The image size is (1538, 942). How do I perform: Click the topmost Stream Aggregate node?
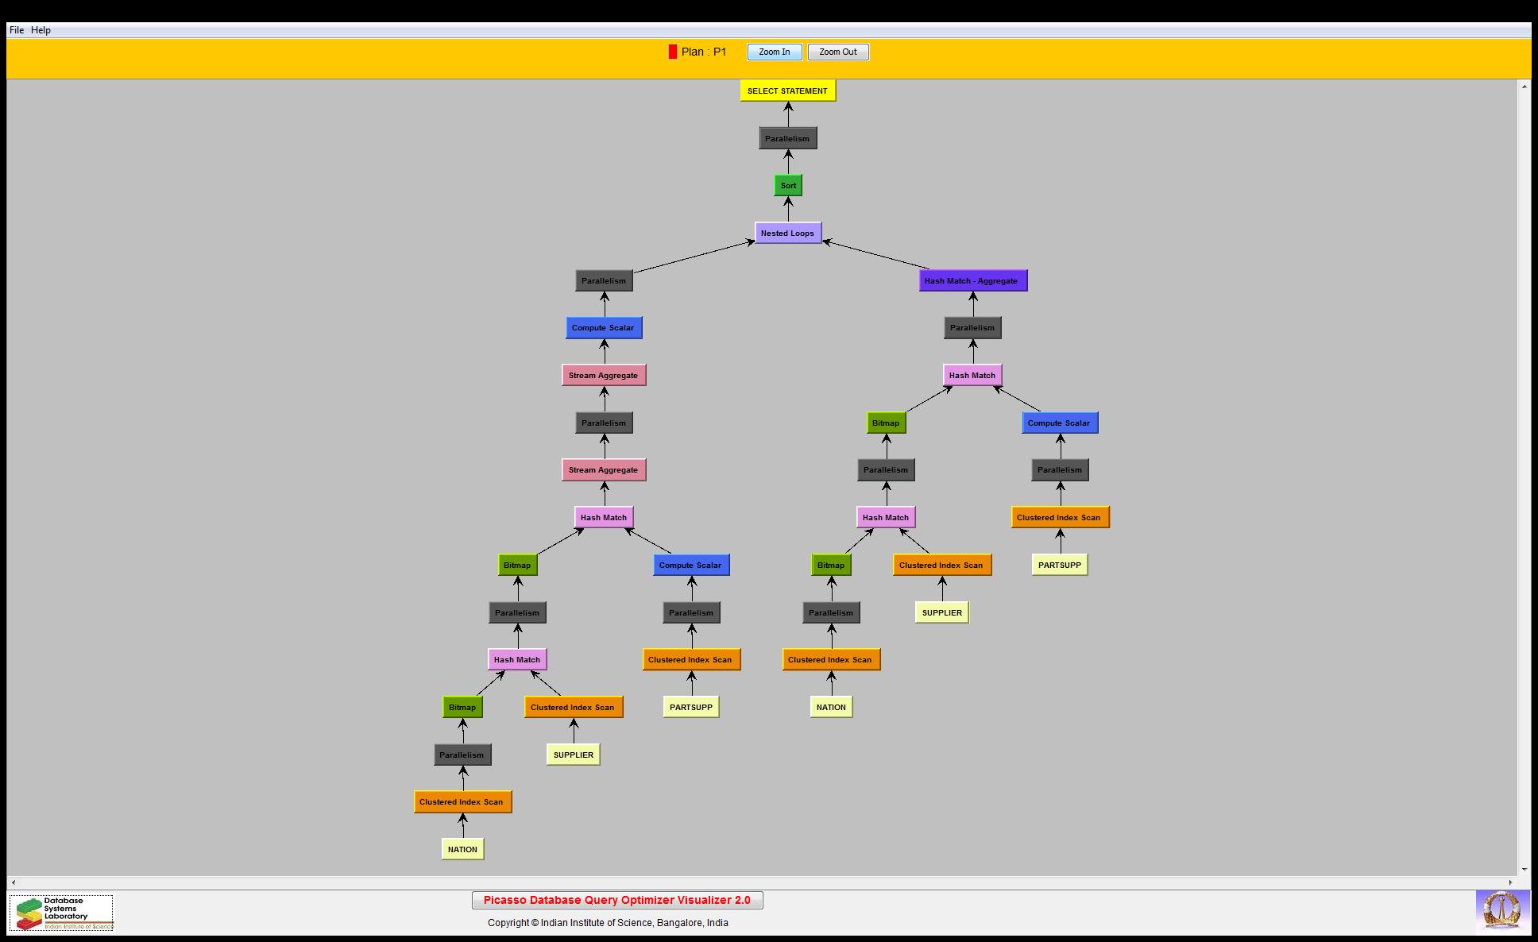click(603, 375)
